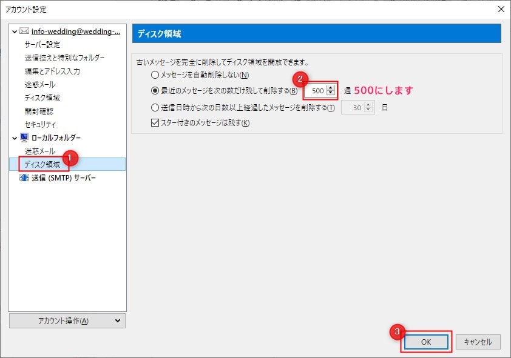Toggle 'スター付きのメッセージは残す' checkbox
This screenshot has width=511, height=358.
(x=155, y=123)
